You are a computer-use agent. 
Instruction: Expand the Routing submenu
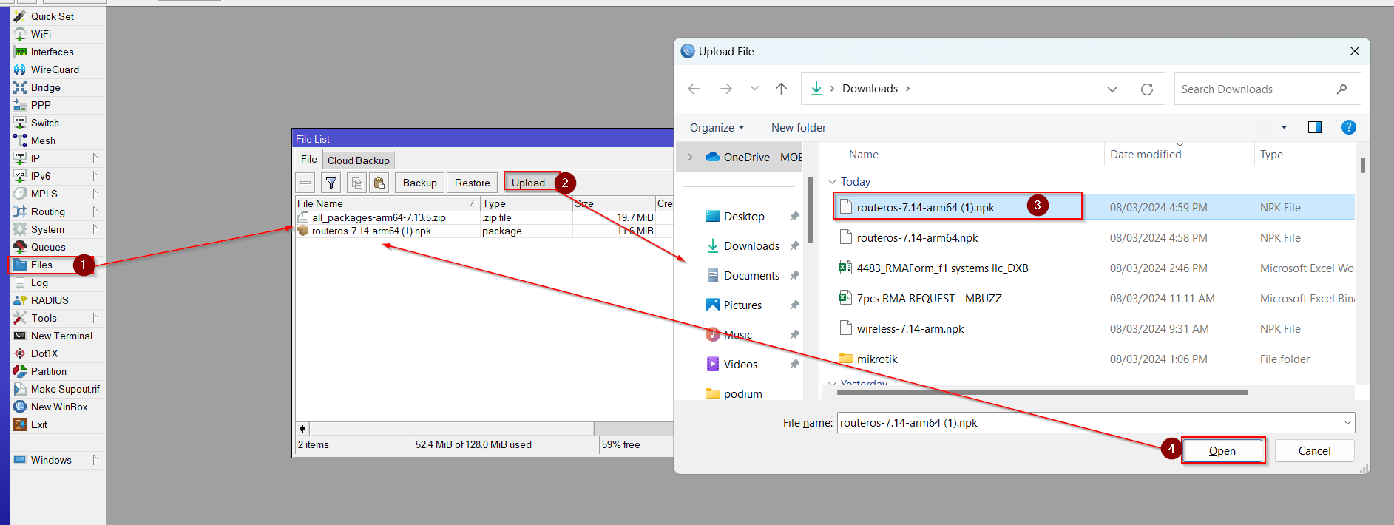pyautogui.click(x=95, y=211)
